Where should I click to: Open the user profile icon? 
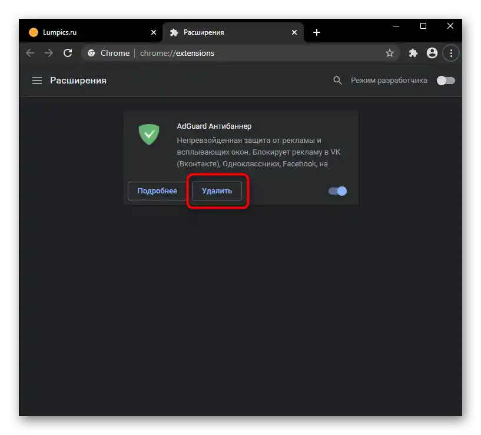click(x=432, y=53)
